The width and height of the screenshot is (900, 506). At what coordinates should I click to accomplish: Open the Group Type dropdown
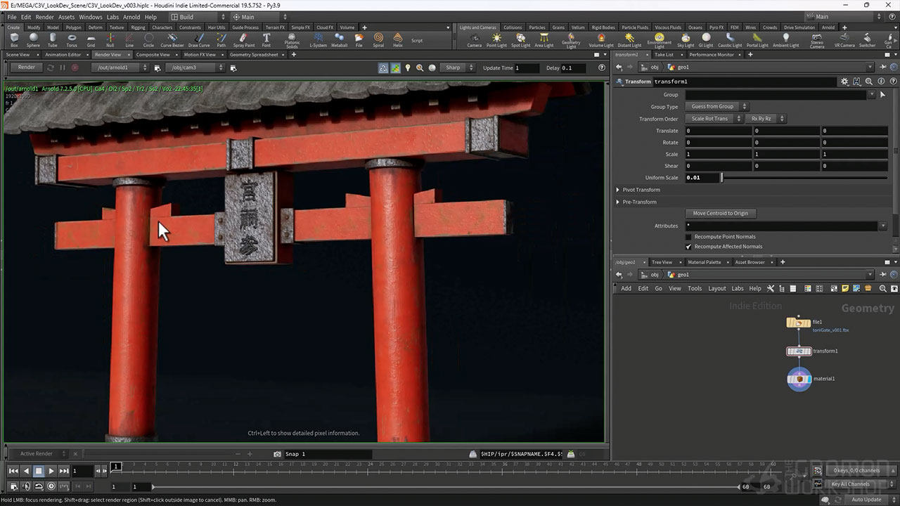[x=716, y=107]
